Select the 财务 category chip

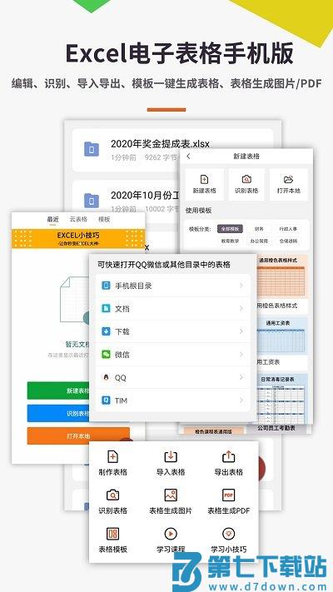pyautogui.click(x=259, y=229)
